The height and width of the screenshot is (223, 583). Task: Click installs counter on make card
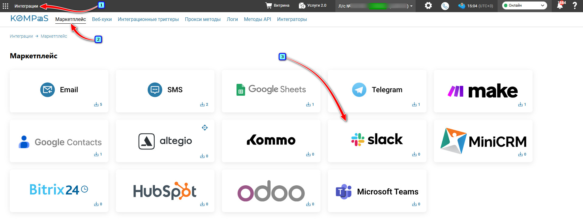coord(522,105)
